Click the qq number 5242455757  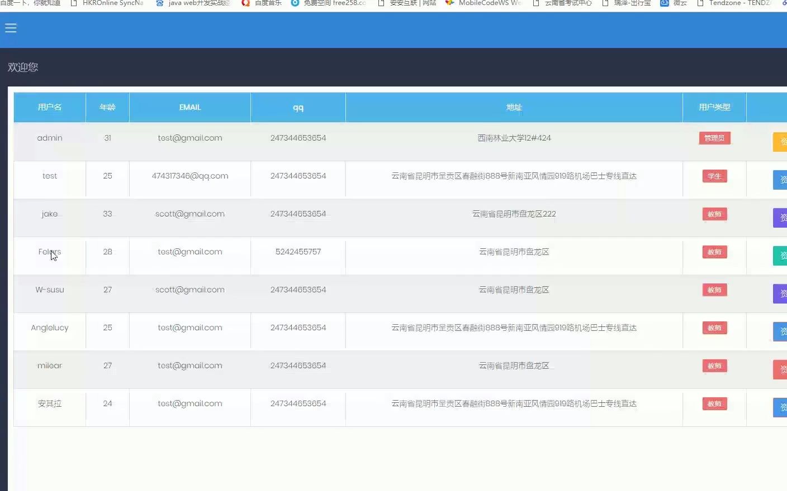point(298,252)
